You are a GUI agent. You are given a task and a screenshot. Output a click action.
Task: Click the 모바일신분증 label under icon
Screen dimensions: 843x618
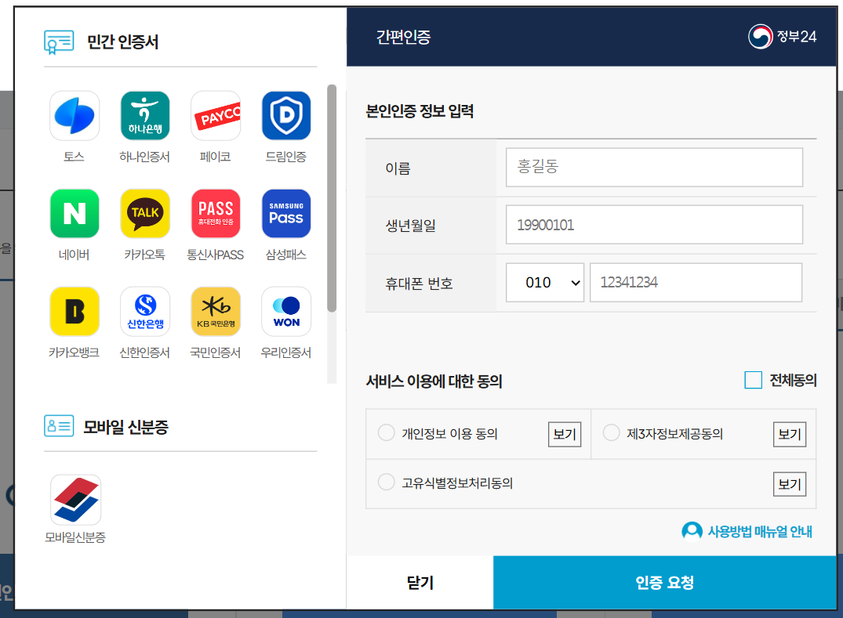click(x=75, y=537)
